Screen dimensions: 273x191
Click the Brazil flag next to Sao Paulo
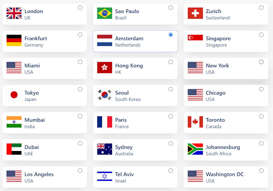pyautogui.click(x=105, y=13)
